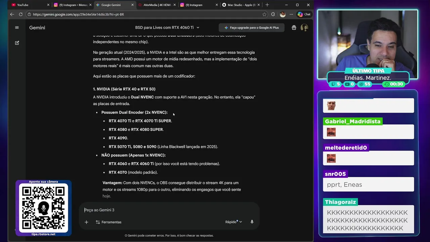
Task: Minimize the browser window
Action: [x=286, y=5]
